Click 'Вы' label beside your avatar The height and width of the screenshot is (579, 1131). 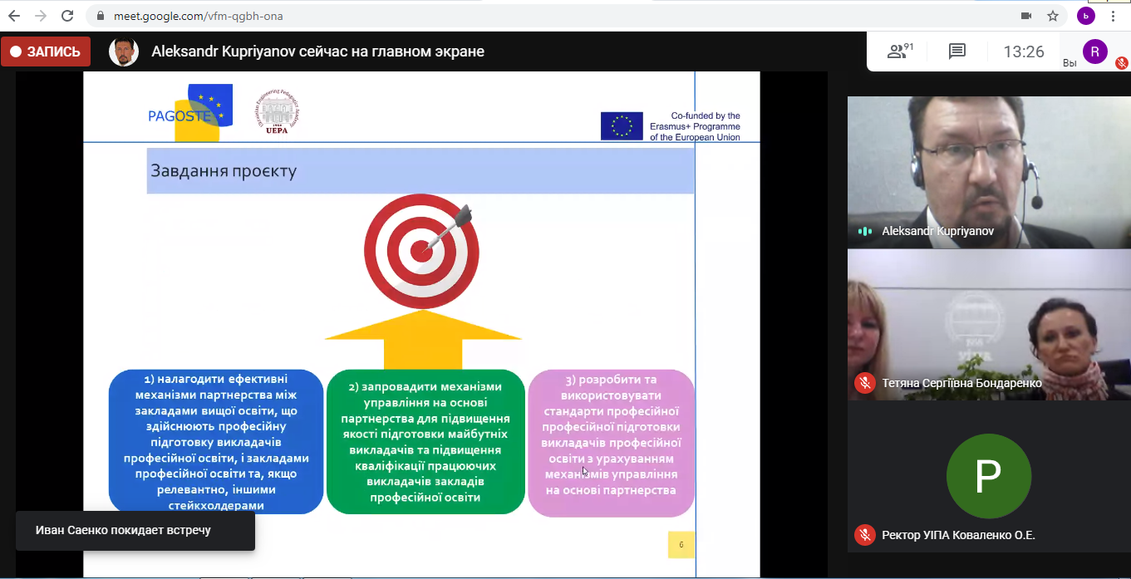point(1070,62)
